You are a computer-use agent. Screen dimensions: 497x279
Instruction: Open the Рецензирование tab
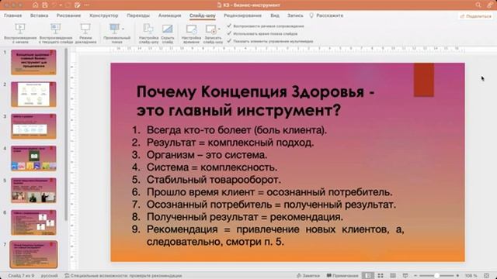click(242, 15)
